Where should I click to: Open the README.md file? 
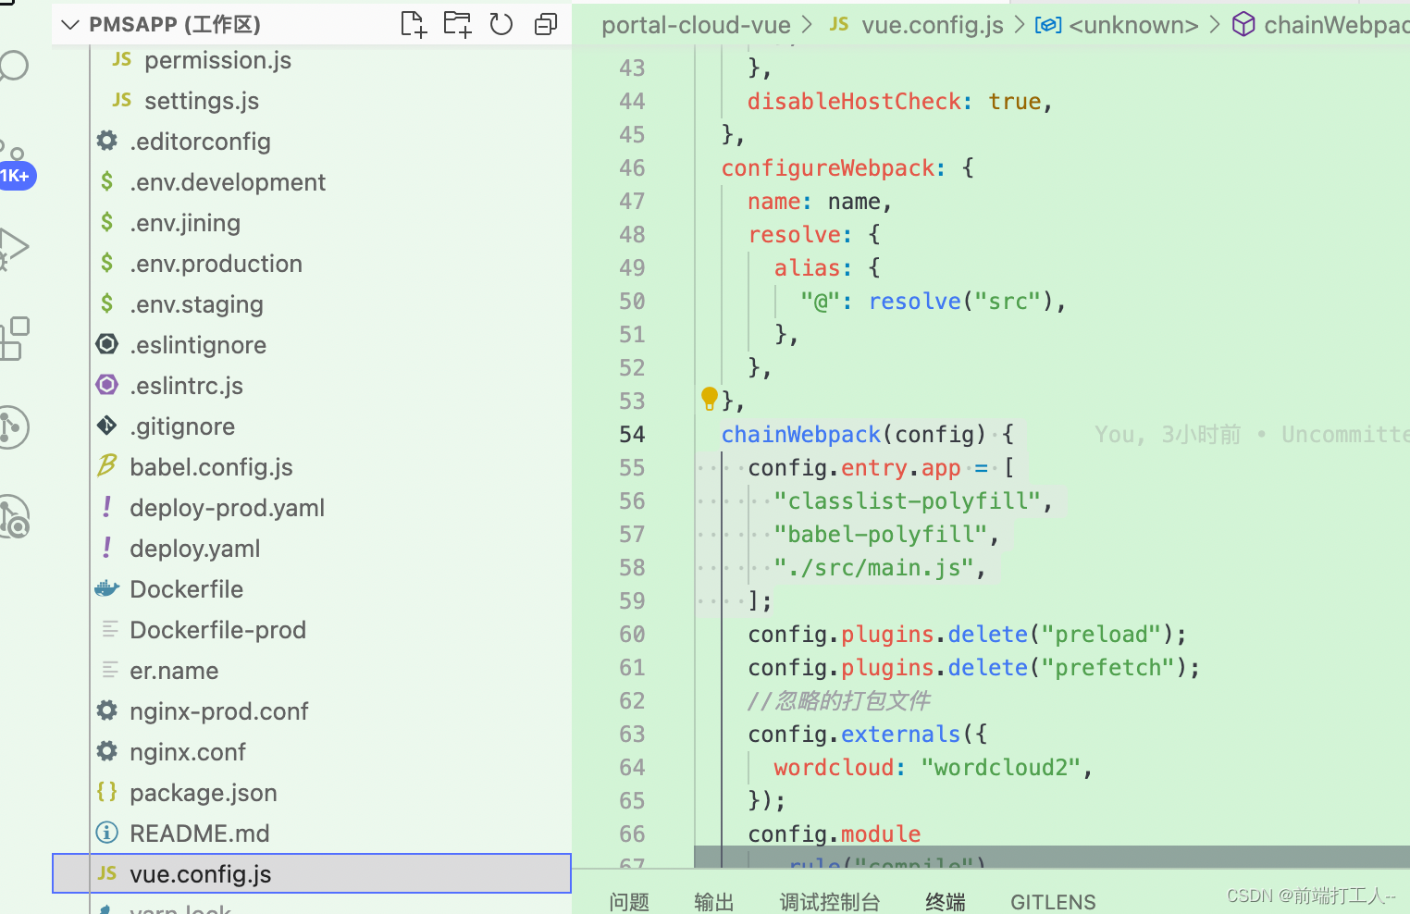pos(199,833)
